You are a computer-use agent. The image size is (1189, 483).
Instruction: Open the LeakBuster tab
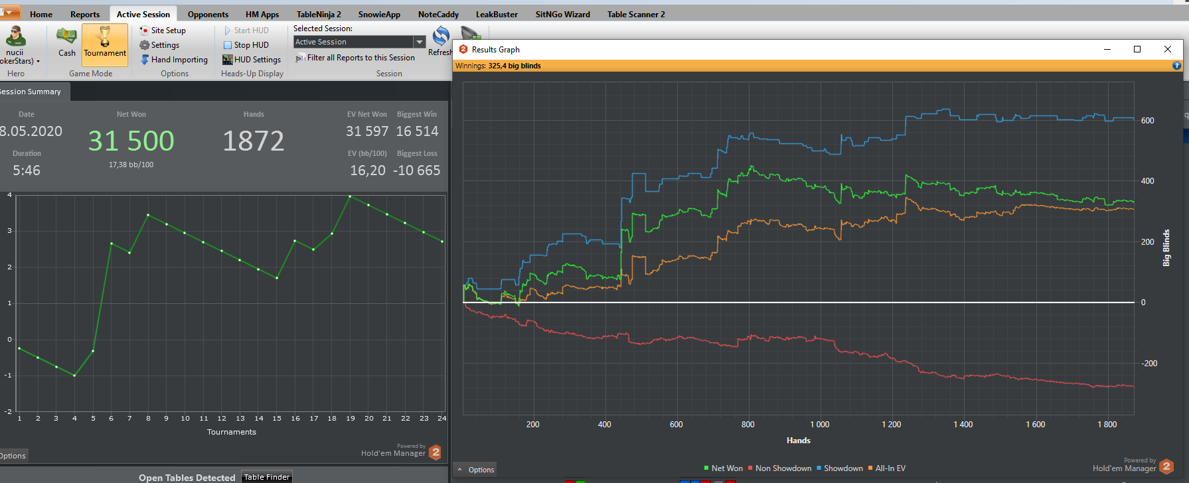[497, 14]
